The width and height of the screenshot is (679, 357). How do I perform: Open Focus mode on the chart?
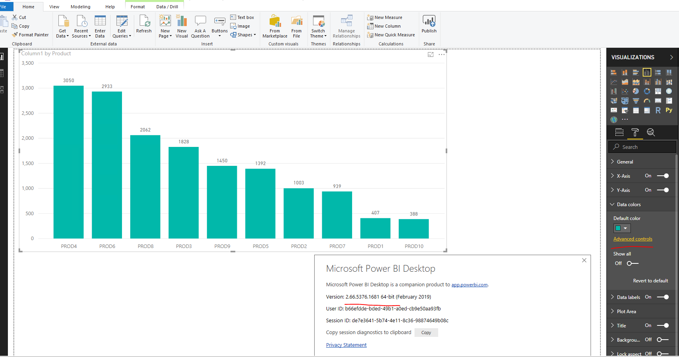(x=431, y=54)
